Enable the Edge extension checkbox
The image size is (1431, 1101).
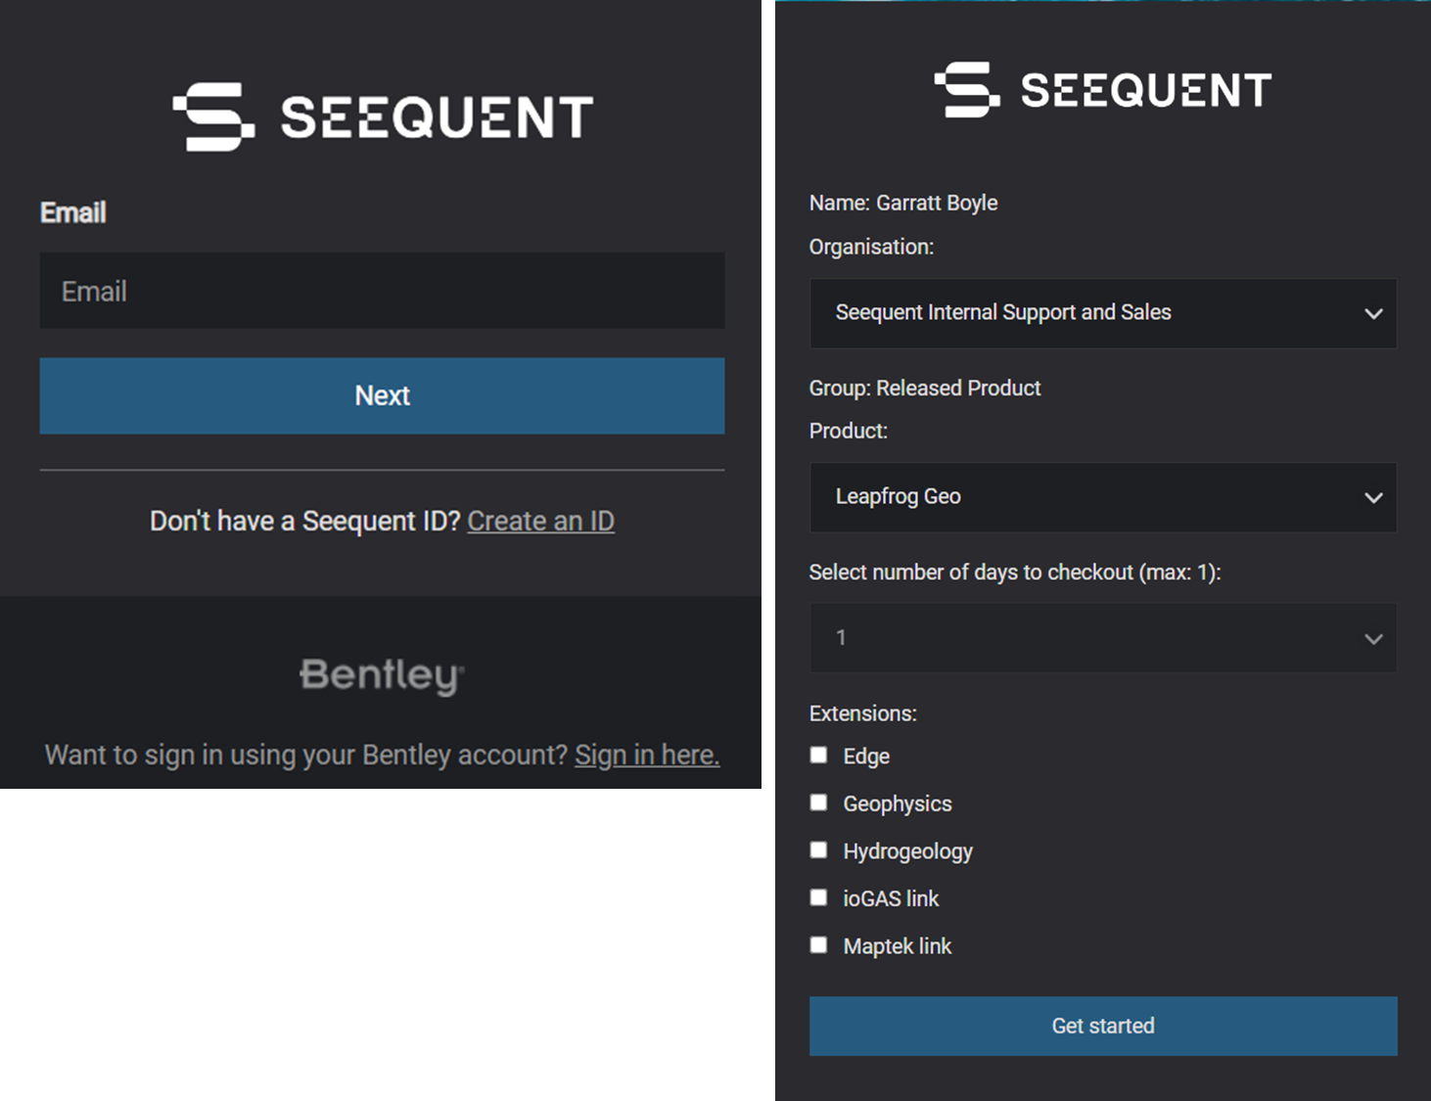click(819, 755)
